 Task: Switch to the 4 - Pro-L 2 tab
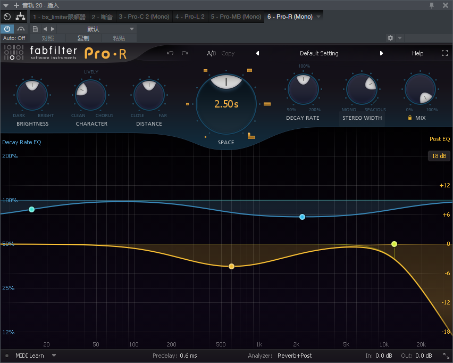(190, 17)
